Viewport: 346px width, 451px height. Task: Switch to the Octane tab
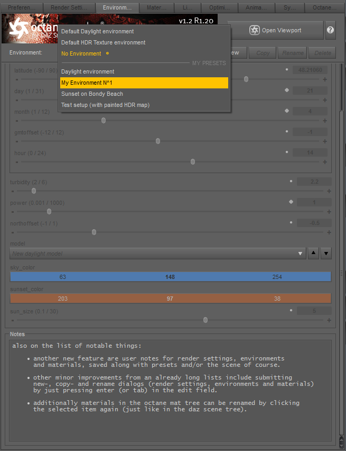(x=324, y=7)
